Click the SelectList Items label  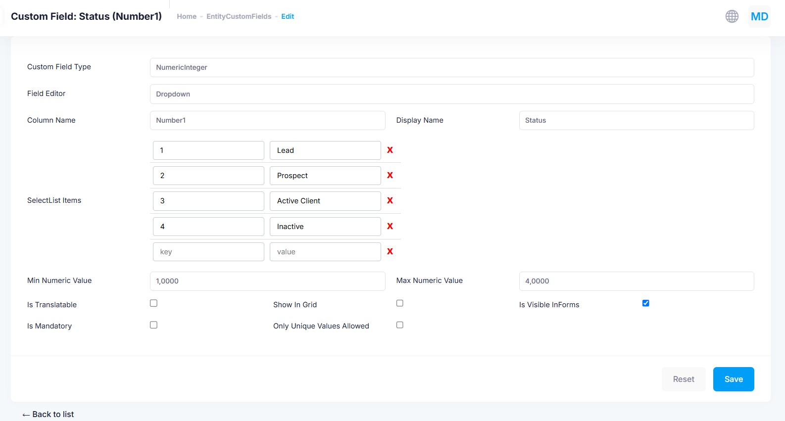[x=54, y=200]
